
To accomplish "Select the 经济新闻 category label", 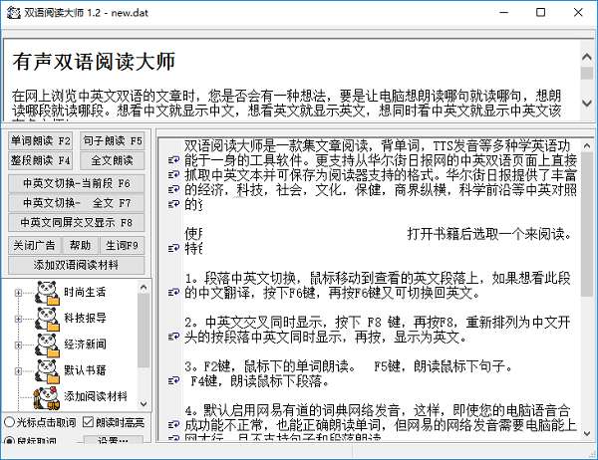I will 85,345.
